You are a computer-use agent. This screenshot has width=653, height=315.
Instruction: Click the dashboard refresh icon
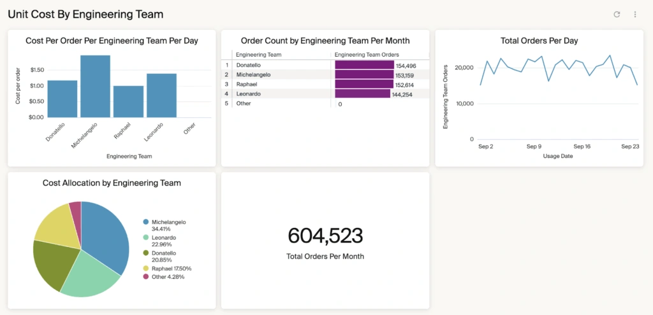[x=617, y=14]
